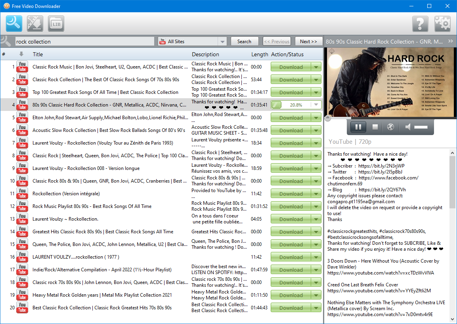This screenshot has width=457, height=324.
Task: Expand download options for row 2
Action: coord(316,80)
